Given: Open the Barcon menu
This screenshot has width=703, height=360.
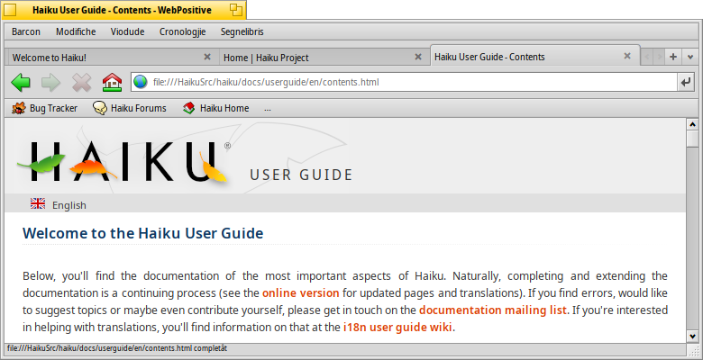Looking at the screenshot, I should tap(26, 31).
